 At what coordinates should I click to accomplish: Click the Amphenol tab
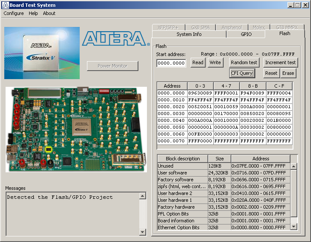232,27
